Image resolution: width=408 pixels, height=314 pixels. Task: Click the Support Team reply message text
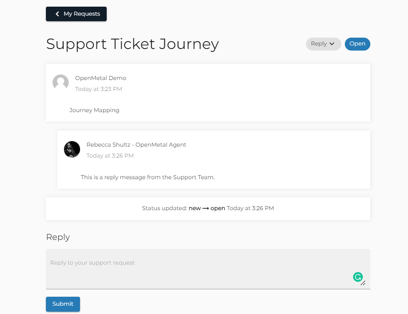click(148, 177)
